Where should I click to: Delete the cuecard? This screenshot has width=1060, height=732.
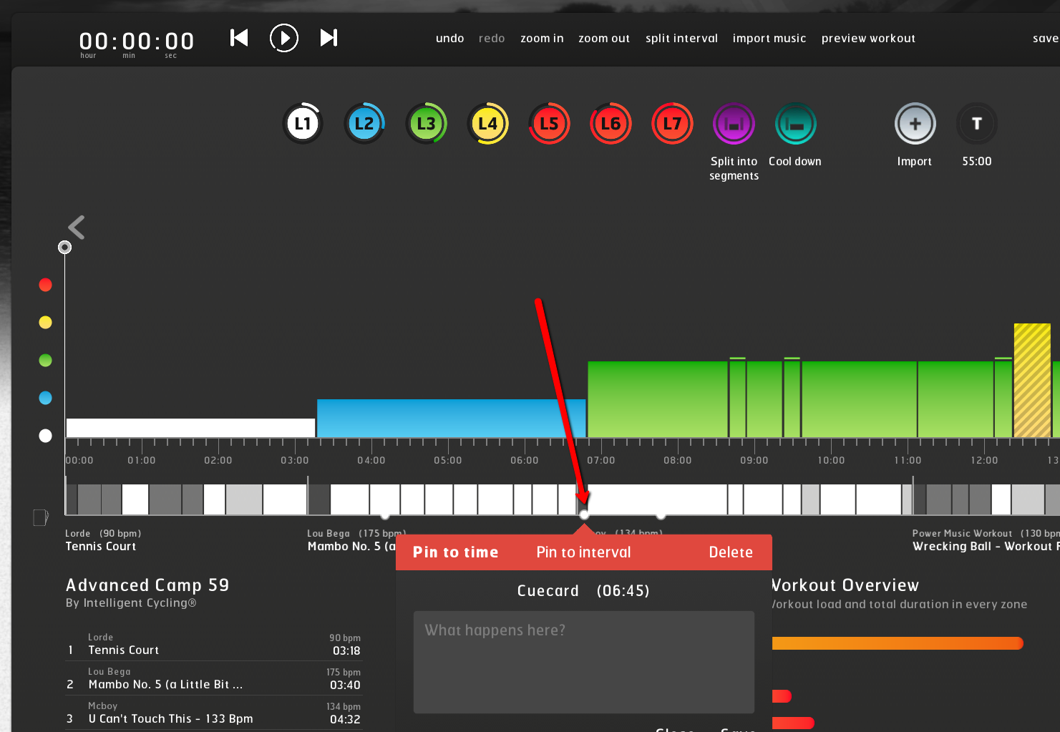point(730,552)
